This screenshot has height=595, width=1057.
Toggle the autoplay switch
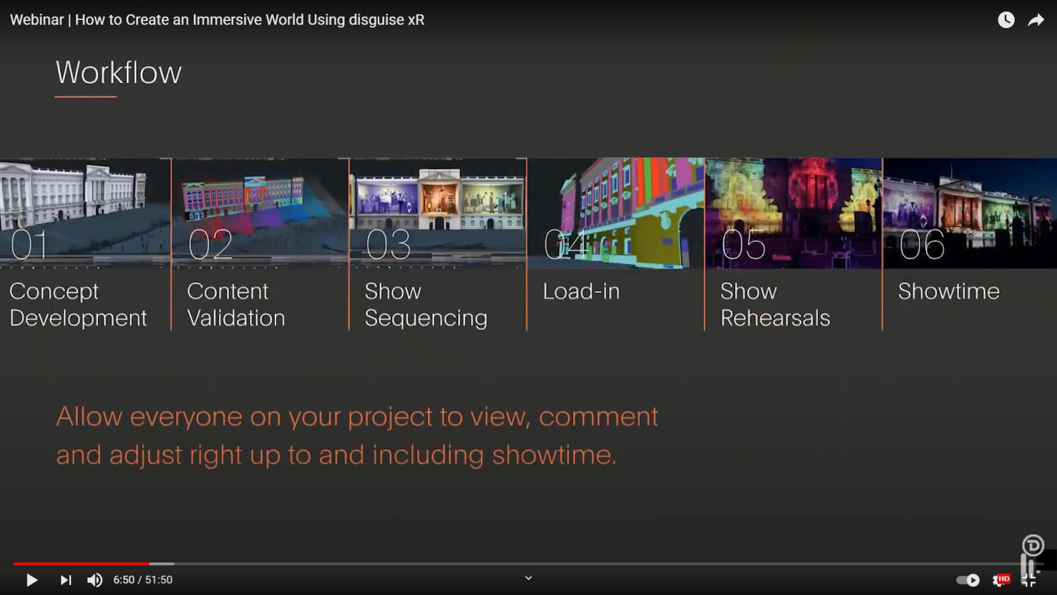coord(968,580)
